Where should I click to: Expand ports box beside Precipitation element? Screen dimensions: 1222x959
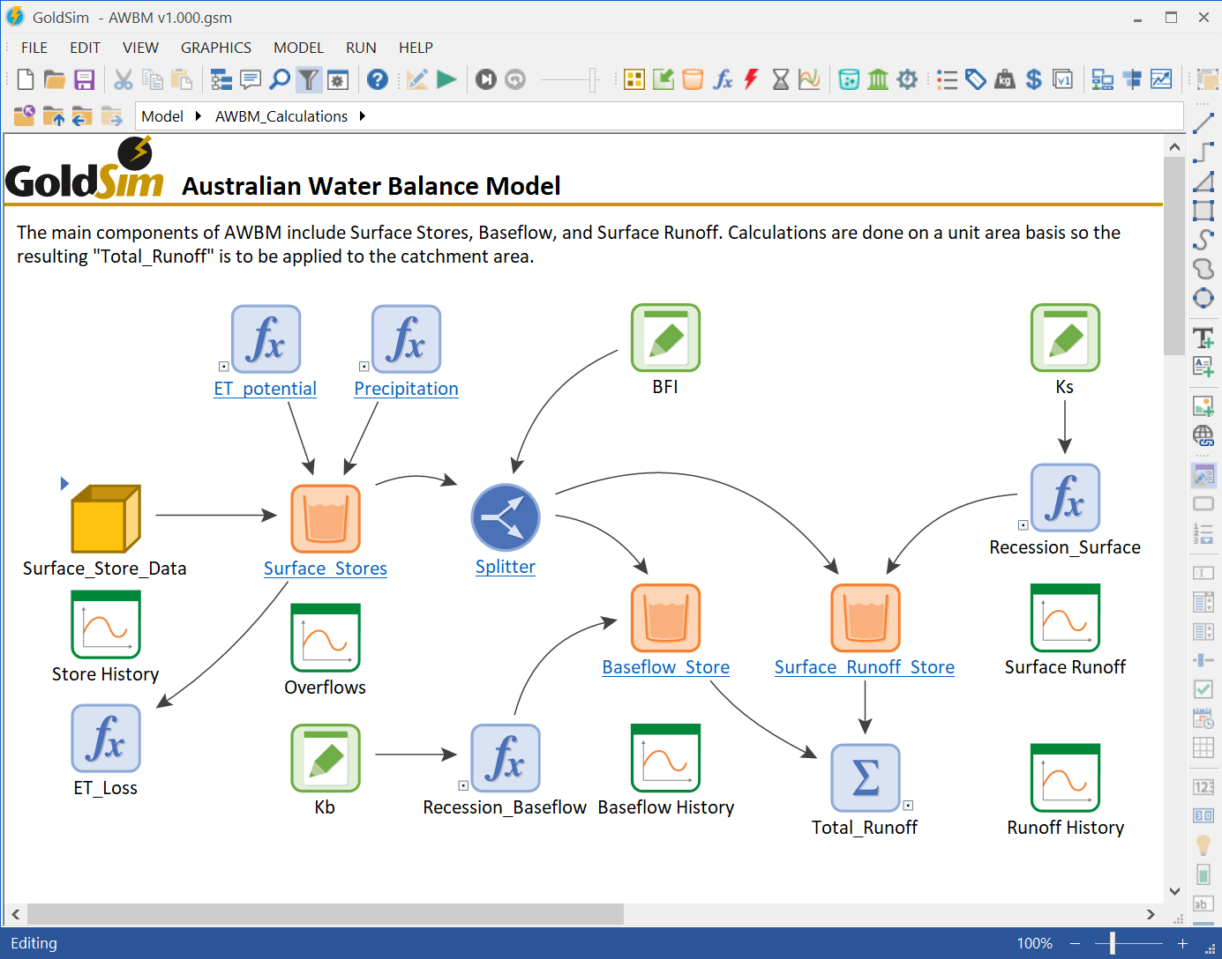click(364, 367)
